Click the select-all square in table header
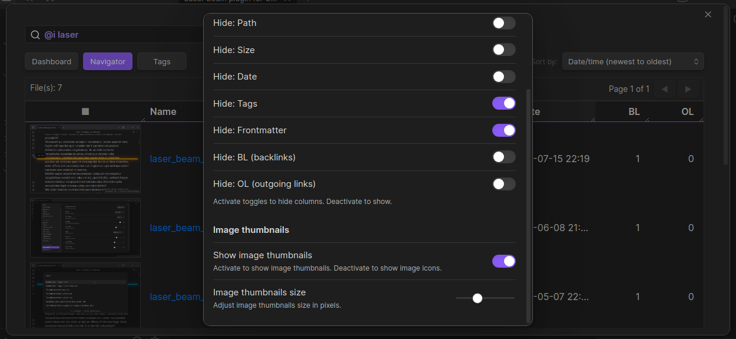Viewport: 736px width, 339px height. (x=85, y=111)
